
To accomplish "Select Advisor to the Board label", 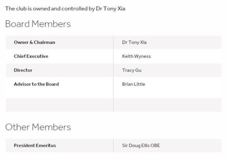I will 36,84.
